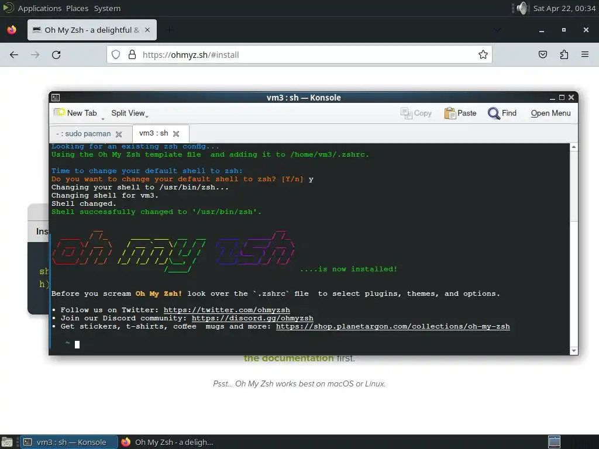599x449 pixels.
Task: Click 'the documentation' link on page
Action: [288, 358]
